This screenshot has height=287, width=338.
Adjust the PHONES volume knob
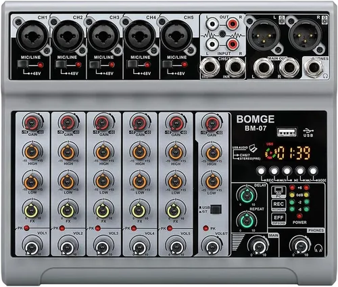[299, 246]
